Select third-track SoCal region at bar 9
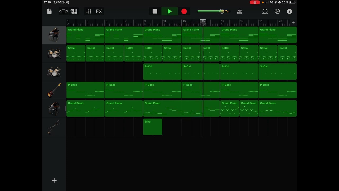This screenshot has height=191, width=339. tap(162, 72)
